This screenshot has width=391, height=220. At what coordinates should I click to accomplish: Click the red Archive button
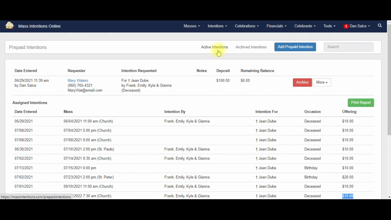pyautogui.click(x=302, y=82)
